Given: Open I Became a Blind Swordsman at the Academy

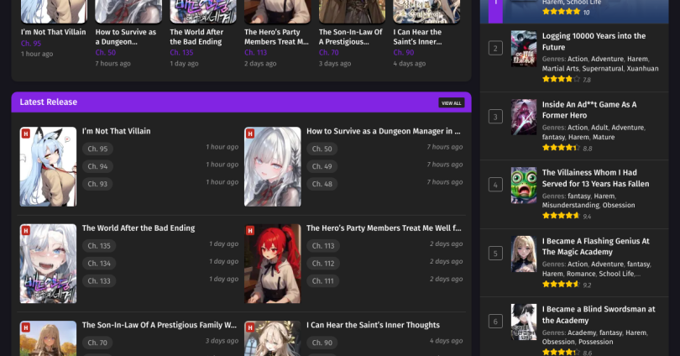Looking at the screenshot, I should (599, 315).
